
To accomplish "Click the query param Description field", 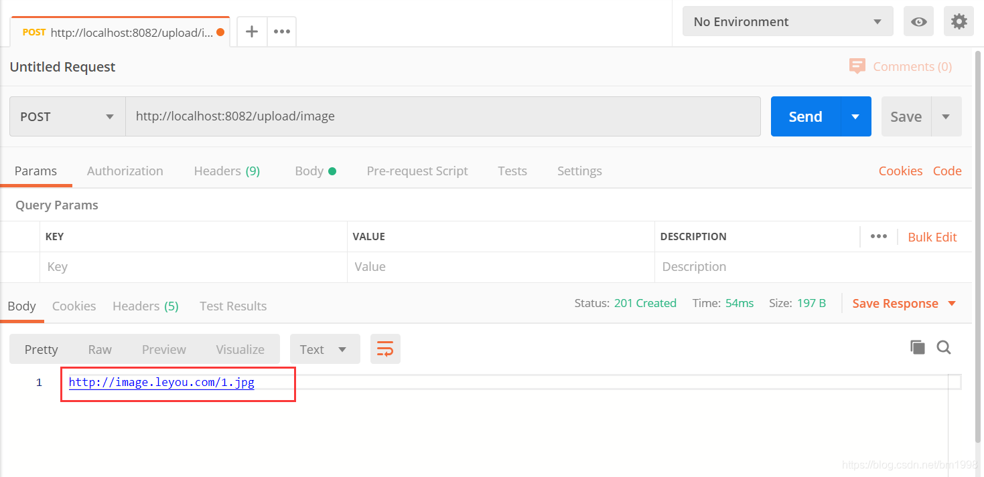I will (813, 267).
